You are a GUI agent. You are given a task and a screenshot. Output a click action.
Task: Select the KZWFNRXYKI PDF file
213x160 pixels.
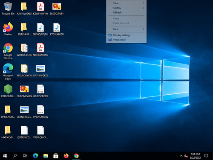click(x=40, y=9)
